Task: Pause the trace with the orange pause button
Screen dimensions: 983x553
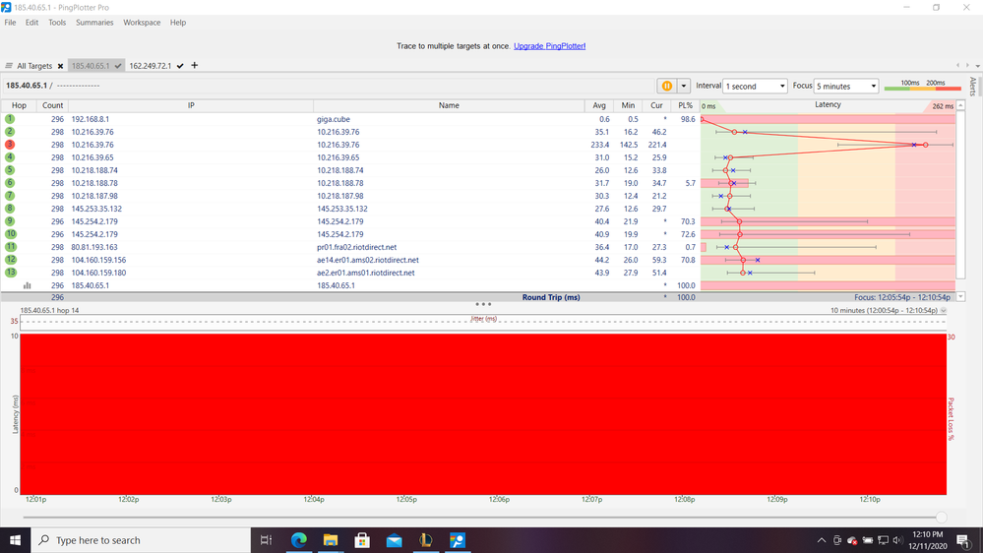Action: [666, 86]
